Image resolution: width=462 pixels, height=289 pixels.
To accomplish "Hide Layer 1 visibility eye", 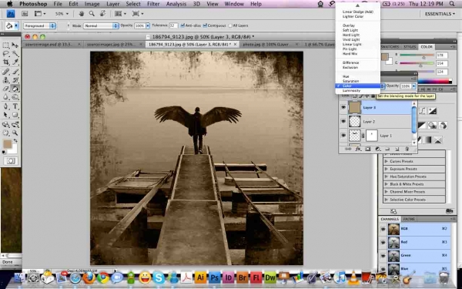I will click(343, 136).
